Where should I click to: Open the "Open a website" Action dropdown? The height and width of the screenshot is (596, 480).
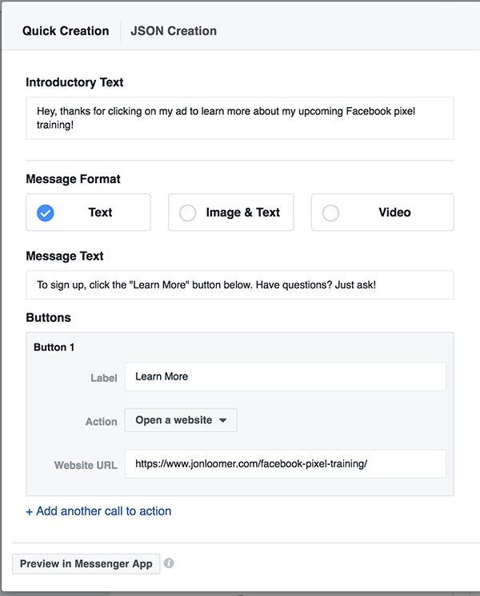180,420
